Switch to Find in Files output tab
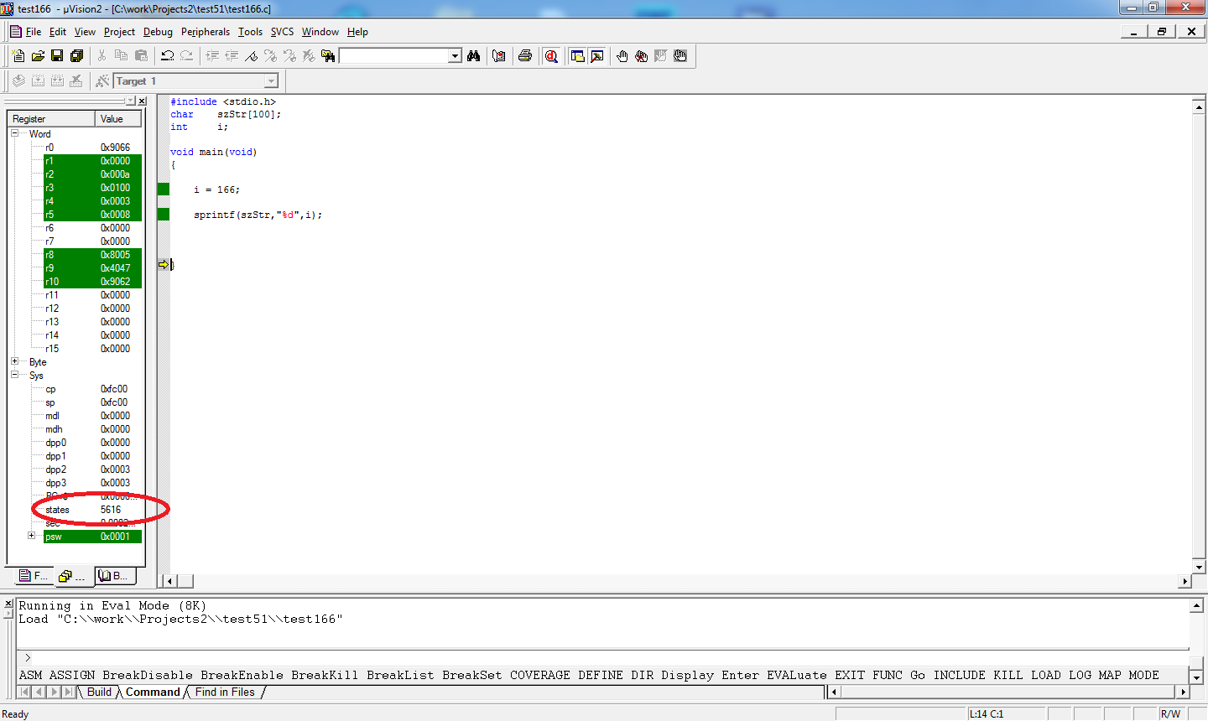Screen dimensions: 1208x721 [225, 692]
